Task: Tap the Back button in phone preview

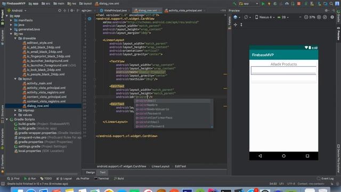Action: click(x=260, y=156)
